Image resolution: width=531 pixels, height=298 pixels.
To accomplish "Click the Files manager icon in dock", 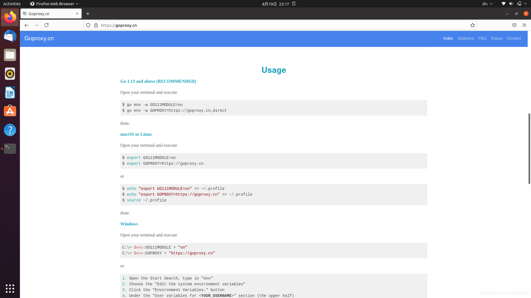I will pyautogui.click(x=10, y=55).
